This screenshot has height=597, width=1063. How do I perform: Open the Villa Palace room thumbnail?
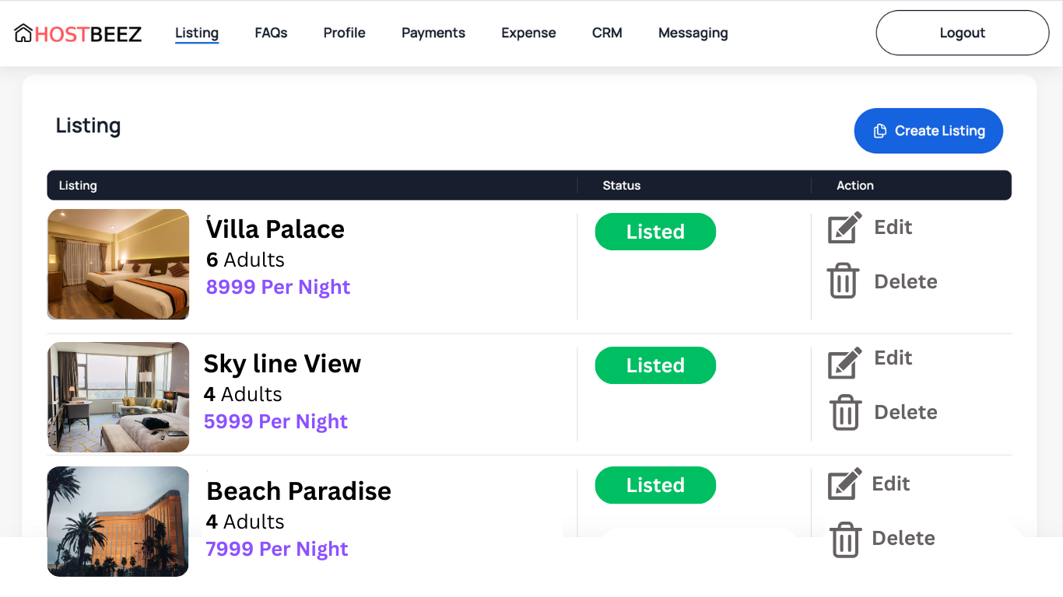[x=118, y=264]
